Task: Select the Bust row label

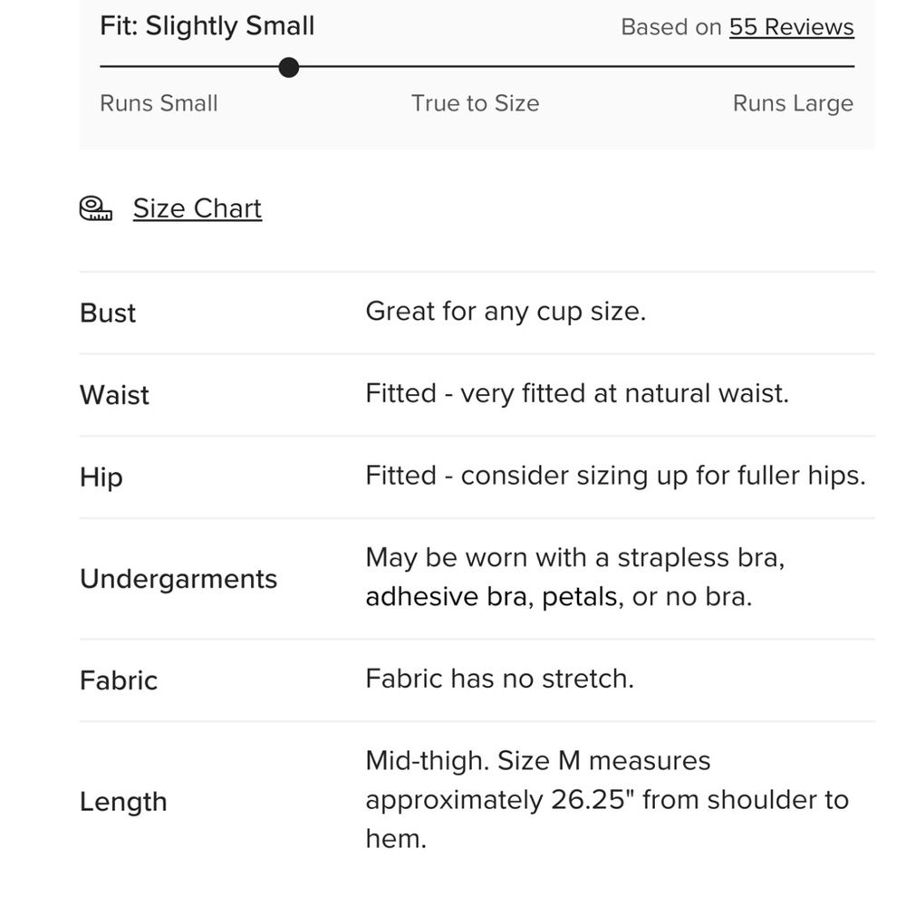Action: click(108, 313)
